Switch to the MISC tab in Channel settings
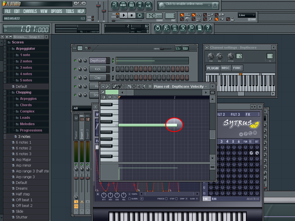The image size is (295, 221). [x=226, y=68]
